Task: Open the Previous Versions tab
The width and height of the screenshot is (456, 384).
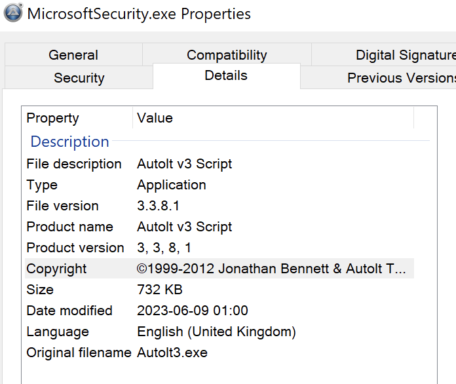Action: (x=378, y=78)
